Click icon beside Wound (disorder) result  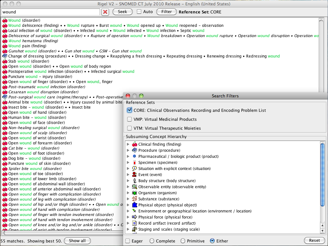(5, 20)
